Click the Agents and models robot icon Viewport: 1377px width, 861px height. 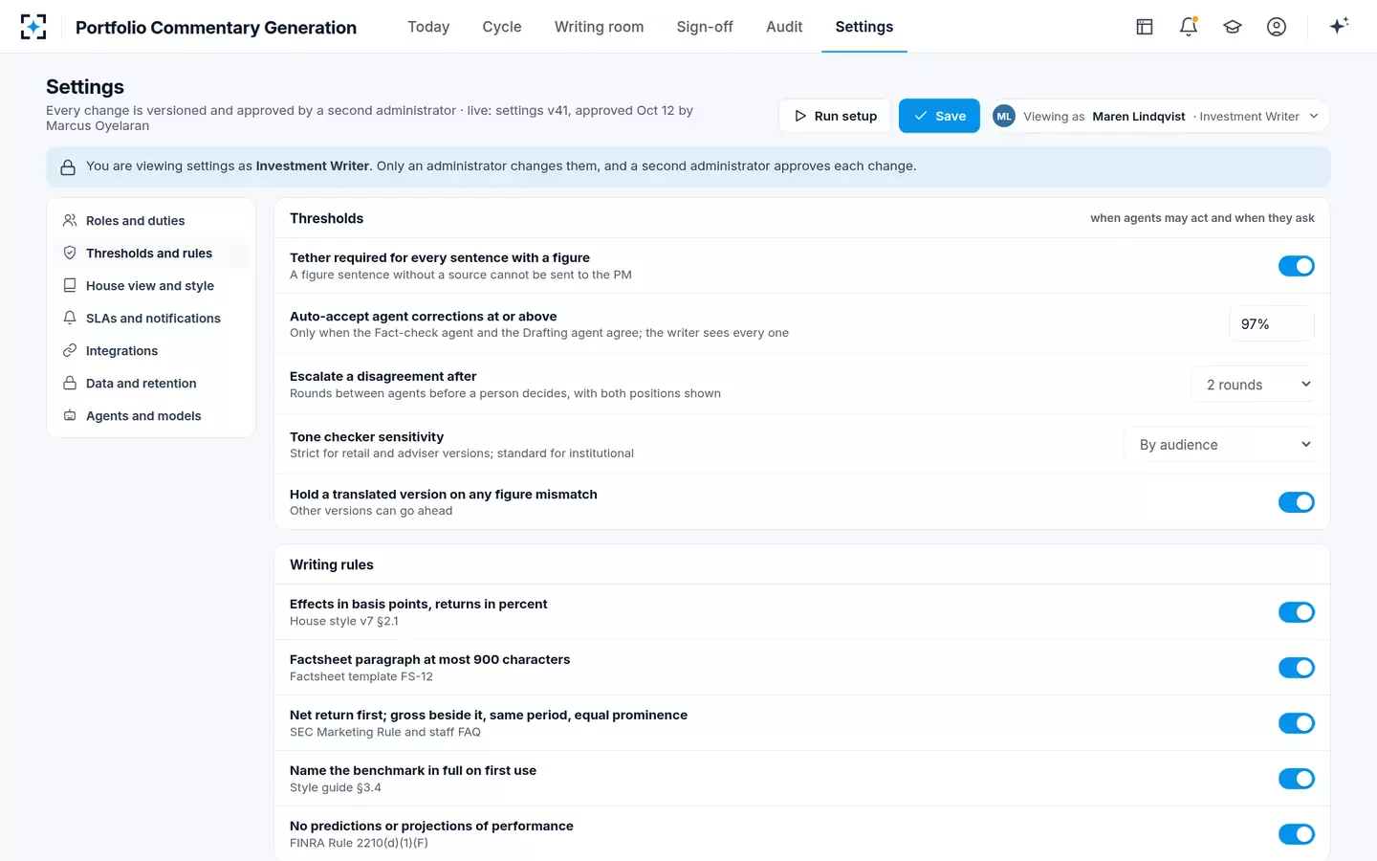click(70, 416)
